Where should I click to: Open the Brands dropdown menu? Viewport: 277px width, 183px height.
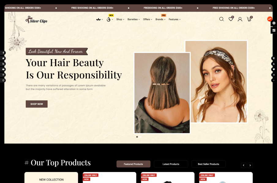coord(160,20)
